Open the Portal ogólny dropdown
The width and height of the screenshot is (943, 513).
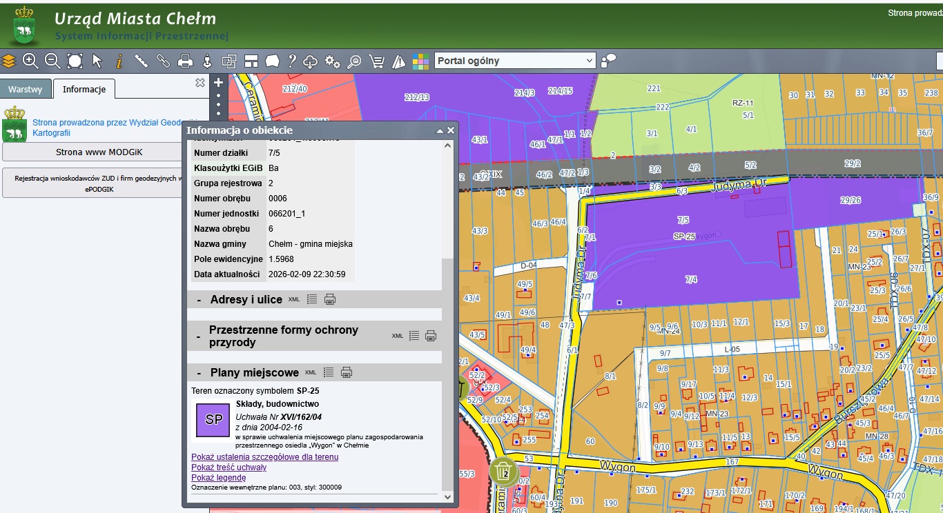[515, 61]
